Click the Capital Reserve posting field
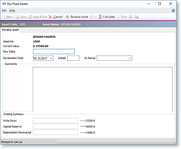181x149 pixels. click(x=55, y=126)
